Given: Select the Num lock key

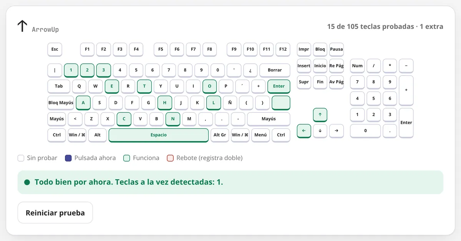Looking at the screenshot, I should pos(357,66).
